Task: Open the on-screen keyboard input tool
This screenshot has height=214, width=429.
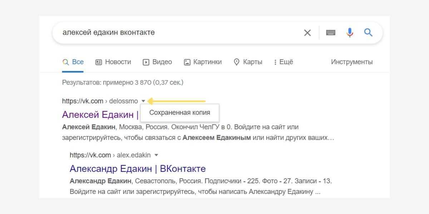Action: [x=331, y=33]
